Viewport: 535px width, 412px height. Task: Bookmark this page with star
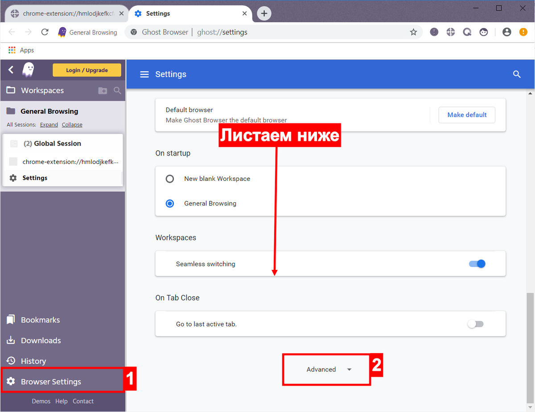tap(413, 32)
